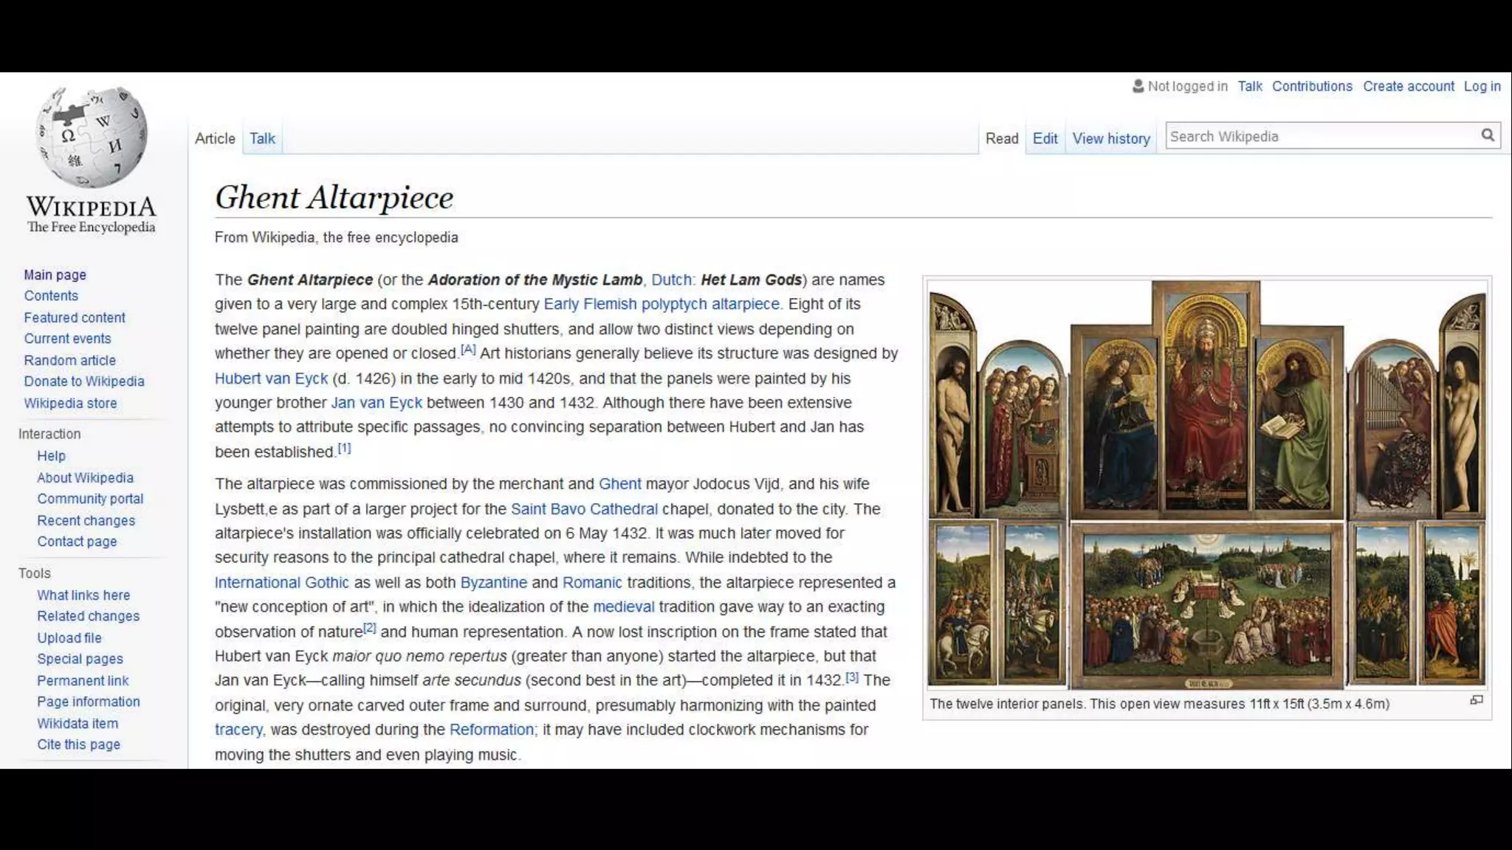This screenshot has height=850, width=1512.
Task: Click the Create account link
Action: tap(1408, 86)
